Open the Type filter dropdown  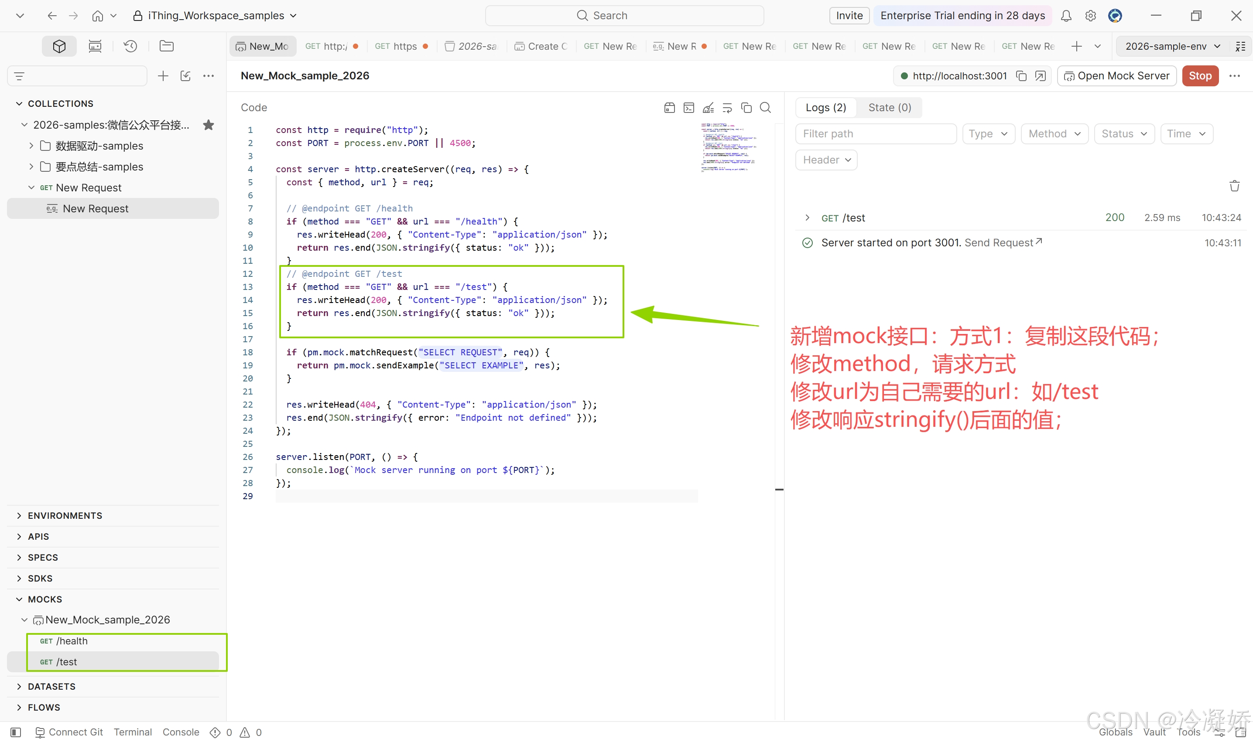[x=988, y=134]
